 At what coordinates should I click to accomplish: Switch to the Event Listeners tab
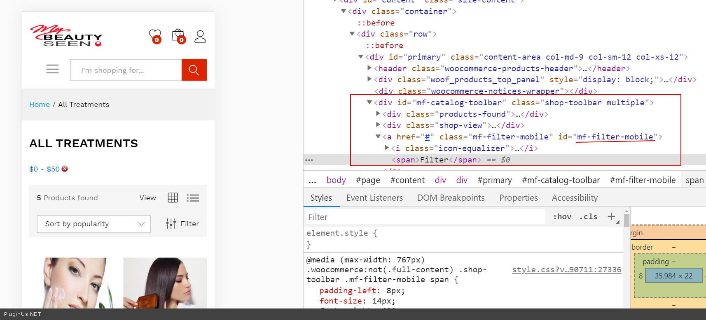[374, 198]
